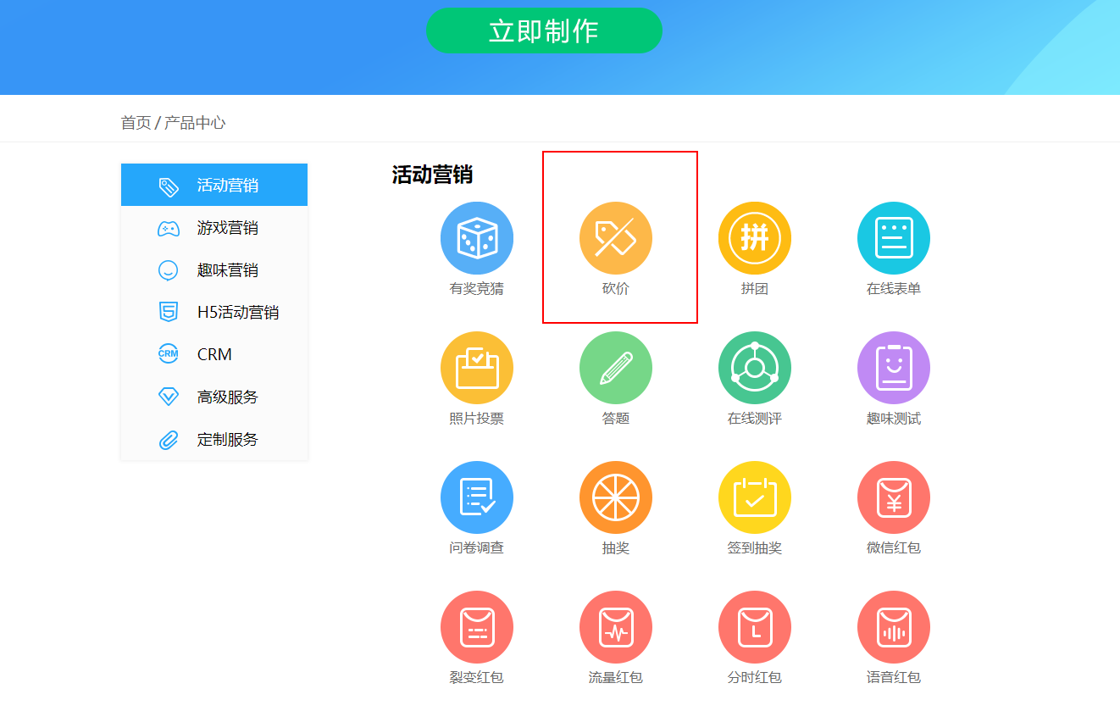
Task: Click the 在线测评 text label
Action: 755,419
